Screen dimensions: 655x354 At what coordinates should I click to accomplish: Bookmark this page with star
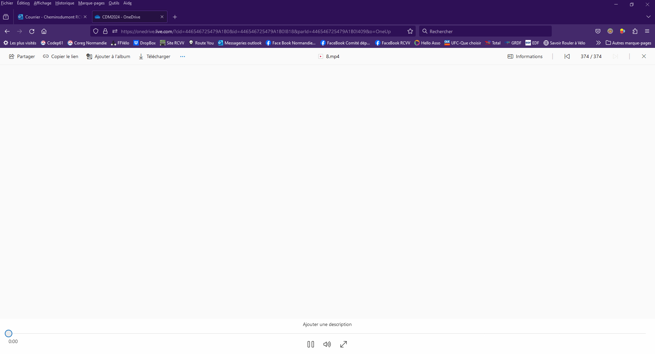pos(410,31)
